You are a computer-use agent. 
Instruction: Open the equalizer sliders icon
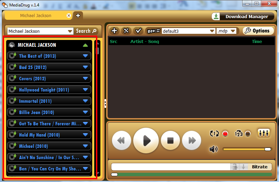click(x=264, y=133)
